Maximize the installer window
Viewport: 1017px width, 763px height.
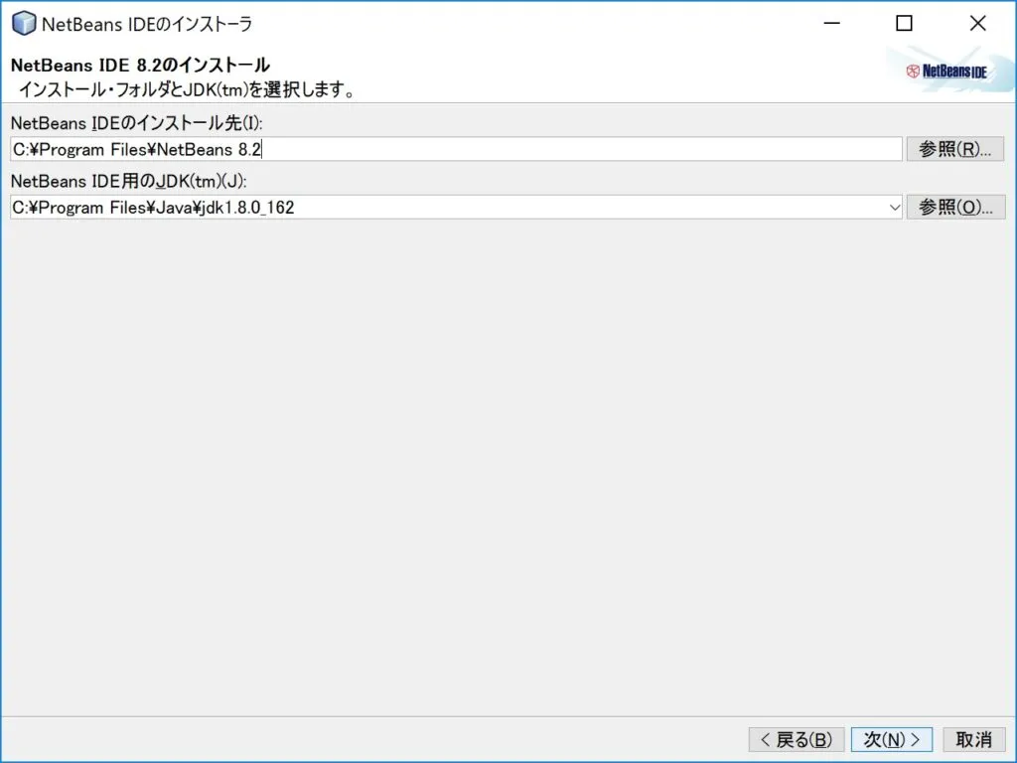pos(904,24)
